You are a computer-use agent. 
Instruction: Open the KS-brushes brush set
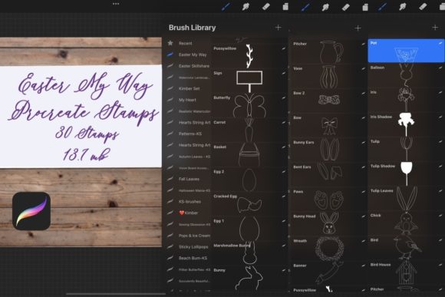click(190, 202)
